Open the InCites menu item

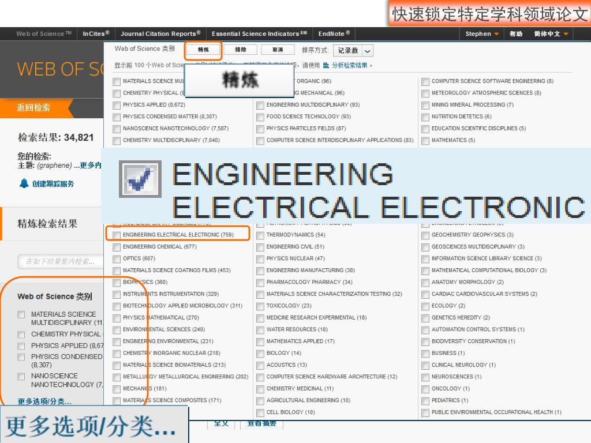[x=96, y=33]
